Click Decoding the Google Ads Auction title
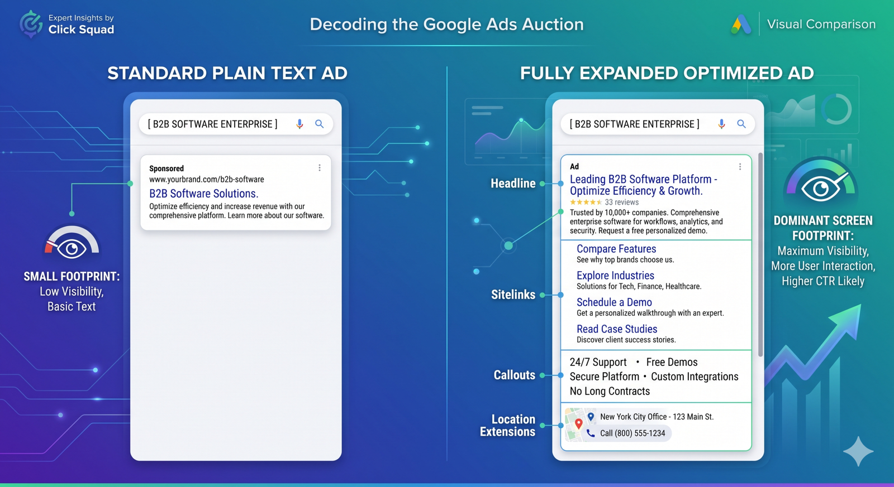Viewport: 894px width, 487px height. click(x=446, y=24)
